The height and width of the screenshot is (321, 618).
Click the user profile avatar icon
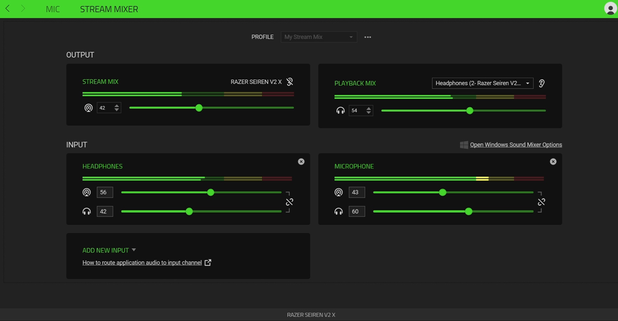[610, 9]
